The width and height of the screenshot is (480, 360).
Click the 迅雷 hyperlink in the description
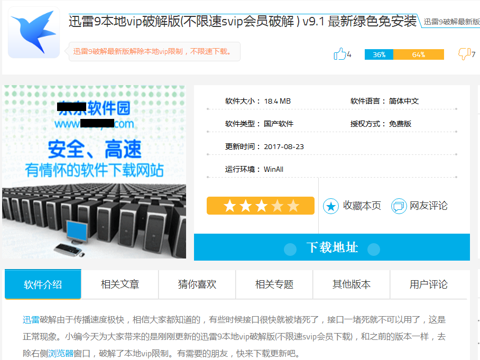(x=31, y=319)
